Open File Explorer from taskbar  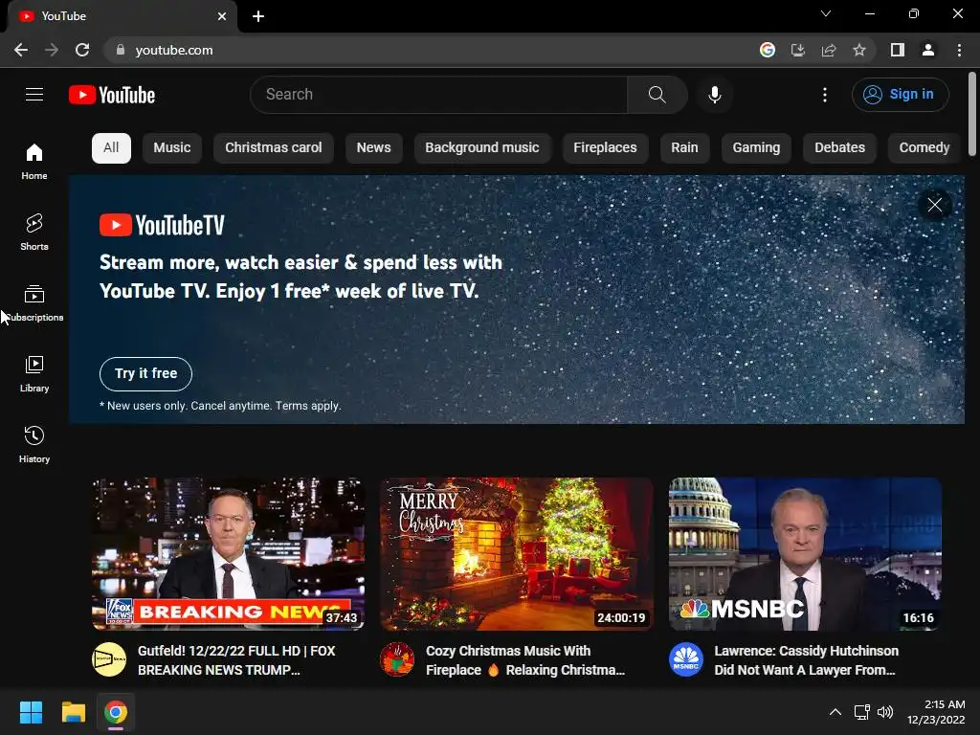[x=73, y=712]
